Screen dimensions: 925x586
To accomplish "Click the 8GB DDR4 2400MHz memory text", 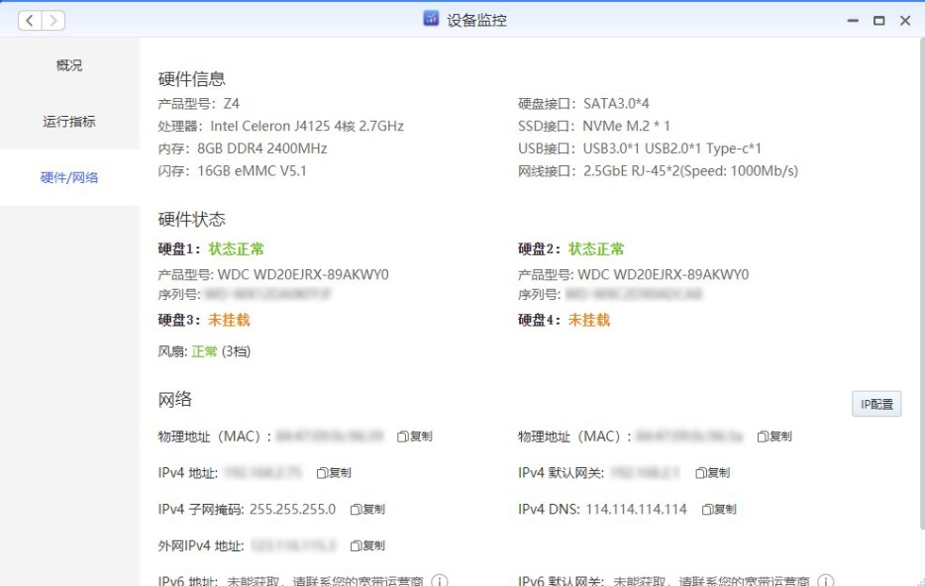I will click(261, 148).
